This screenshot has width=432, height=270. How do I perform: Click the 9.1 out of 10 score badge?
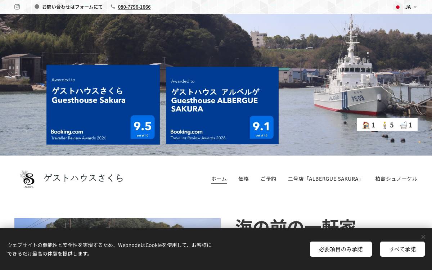262,127
